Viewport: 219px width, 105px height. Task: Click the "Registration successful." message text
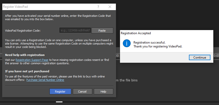pos(149,42)
